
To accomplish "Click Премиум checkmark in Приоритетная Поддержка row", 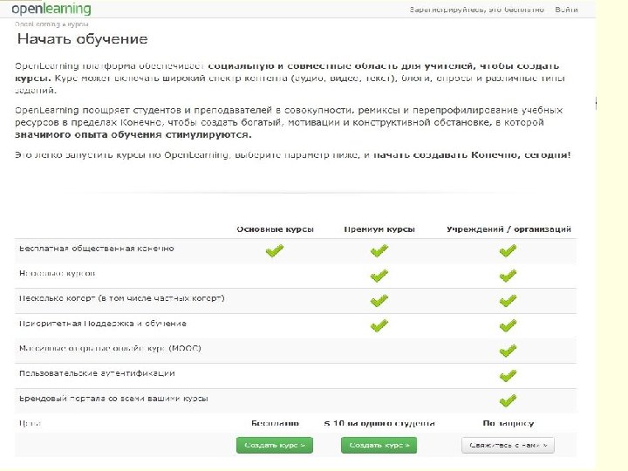I will click(379, 326).
